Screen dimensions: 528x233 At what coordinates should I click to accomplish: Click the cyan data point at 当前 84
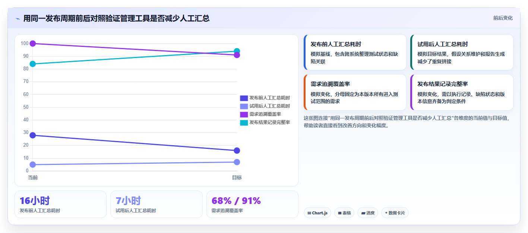pos(33,64)
